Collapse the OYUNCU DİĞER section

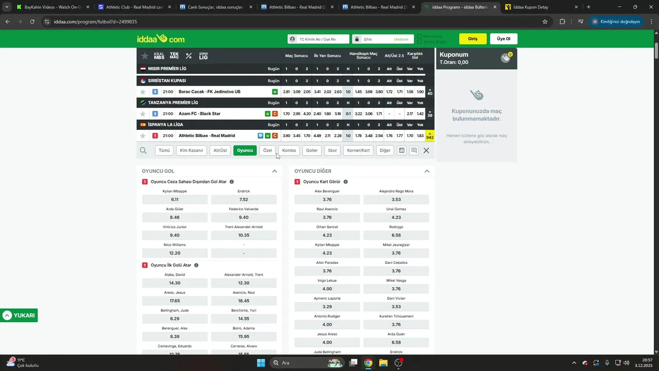click(x=427, y=171)
